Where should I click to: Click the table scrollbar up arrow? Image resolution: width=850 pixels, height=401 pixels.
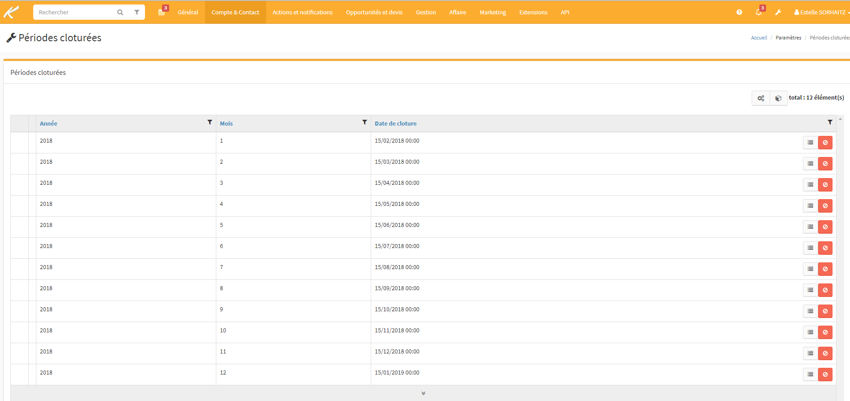pyautogui.click(x=840, y=118)
